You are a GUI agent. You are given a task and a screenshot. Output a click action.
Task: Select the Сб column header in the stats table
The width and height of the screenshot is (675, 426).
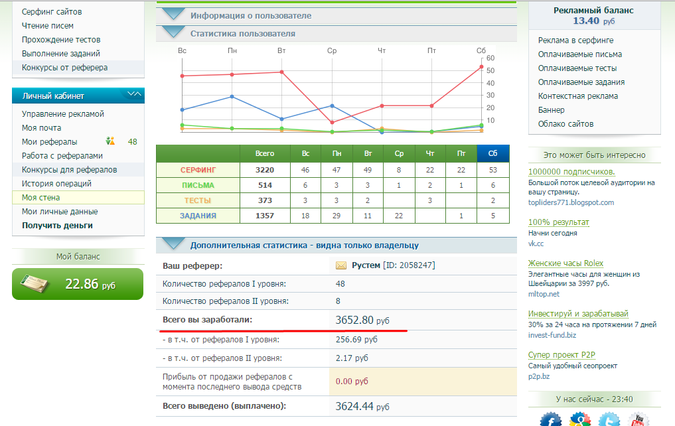coord(492,153)
